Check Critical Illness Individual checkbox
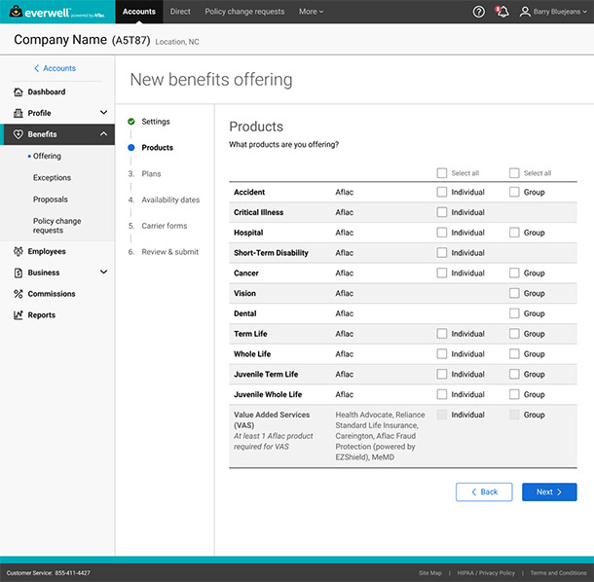Viewport: 594px width, 582px height. pos(442,212)
